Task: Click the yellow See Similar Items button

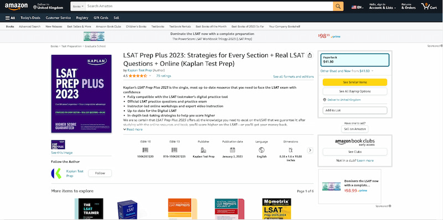Action: (x=354, y=82)
